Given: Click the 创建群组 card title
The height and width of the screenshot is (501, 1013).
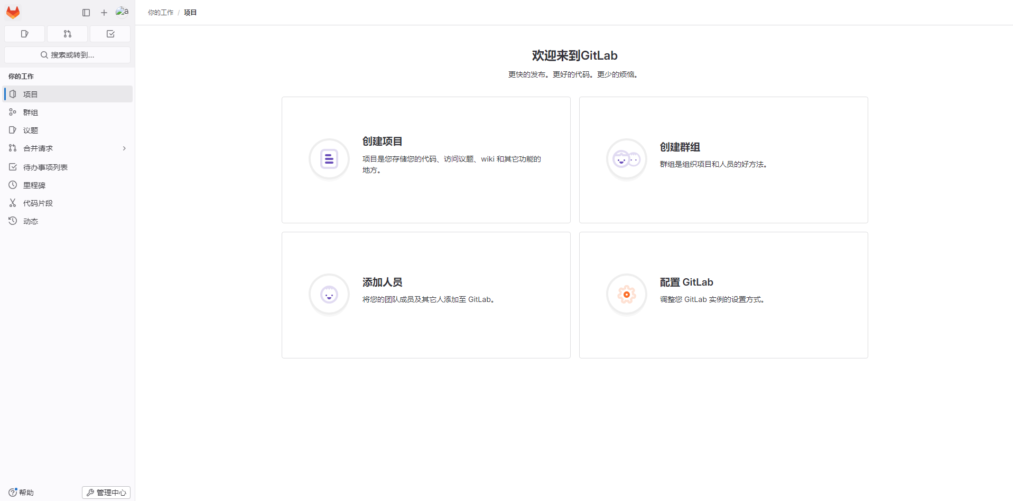Looking at the screenshot, I should [x=680, y=147].
